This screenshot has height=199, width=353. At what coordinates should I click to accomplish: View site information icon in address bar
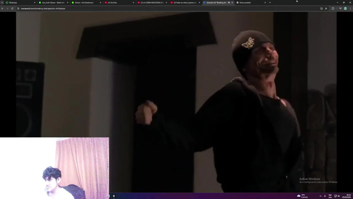(18, 9)
